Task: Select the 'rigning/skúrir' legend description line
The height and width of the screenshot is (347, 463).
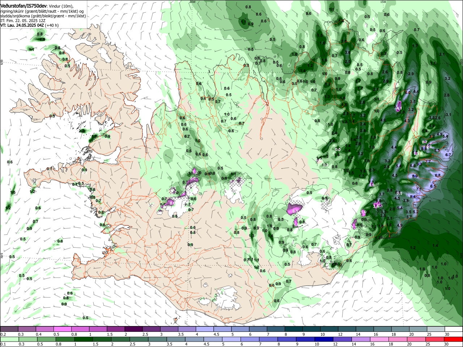Action: 43,11
